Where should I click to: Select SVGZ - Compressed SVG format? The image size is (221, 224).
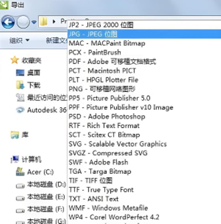click(x=144, y=153)
